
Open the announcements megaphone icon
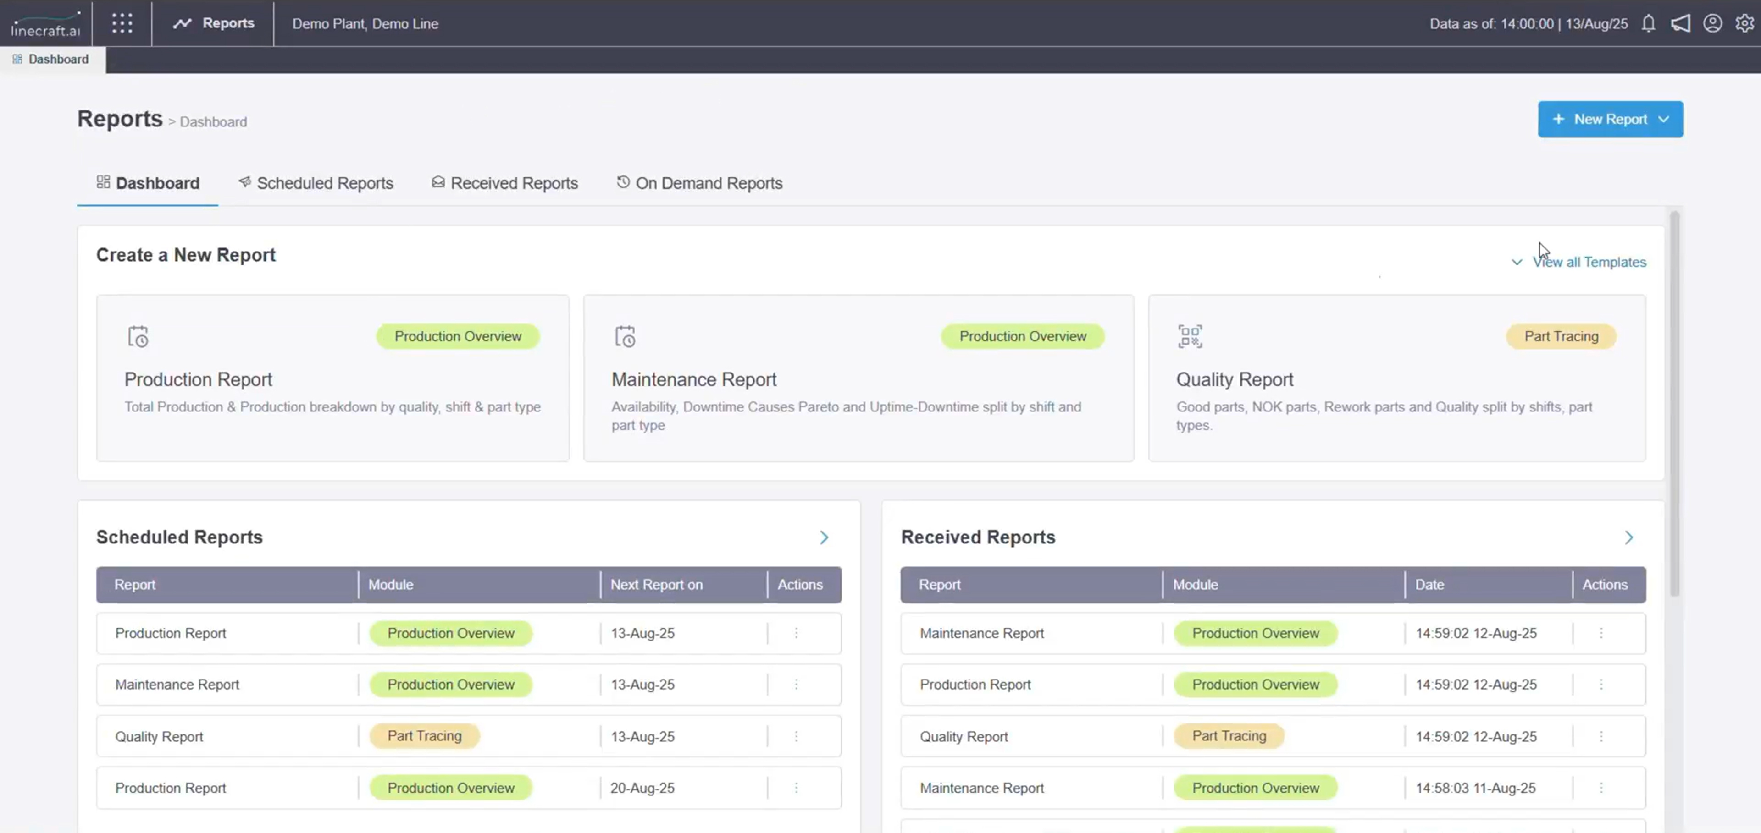(x=1680, y=24)
